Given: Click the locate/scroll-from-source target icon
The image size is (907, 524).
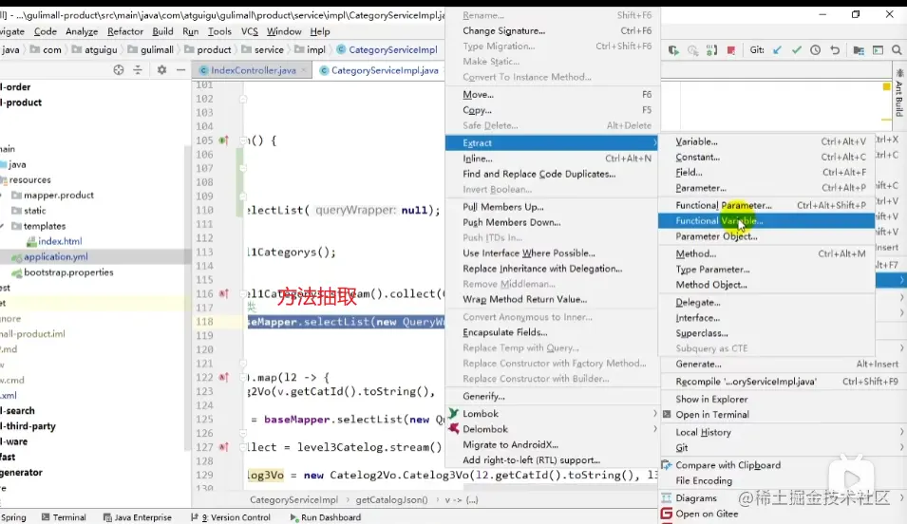Looking at the screenshot, I should (x=119, y=70).
